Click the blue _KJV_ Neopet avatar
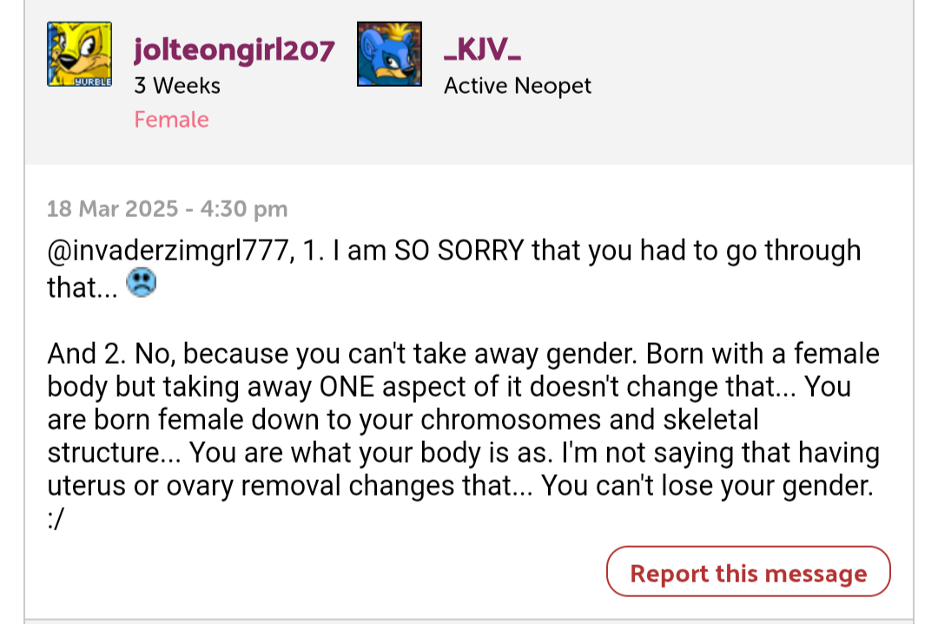The width and height of the screenshot is (938, 624). click(x=389, y=55)
